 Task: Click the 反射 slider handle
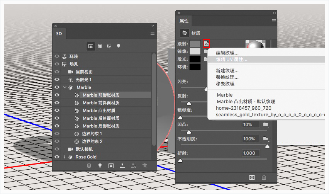[x=189, y=103]
